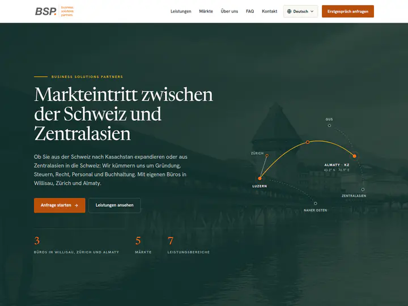Click the Erstgespräch anfragen button
This screenshot has width=408, height=306.
tap(347, 11)
